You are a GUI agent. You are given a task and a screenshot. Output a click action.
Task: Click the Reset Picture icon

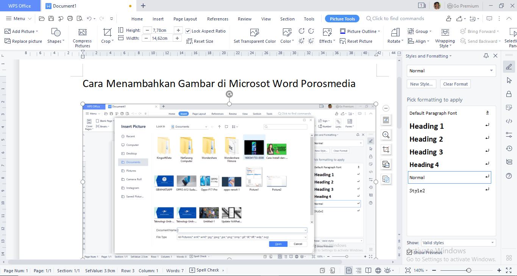343,41
